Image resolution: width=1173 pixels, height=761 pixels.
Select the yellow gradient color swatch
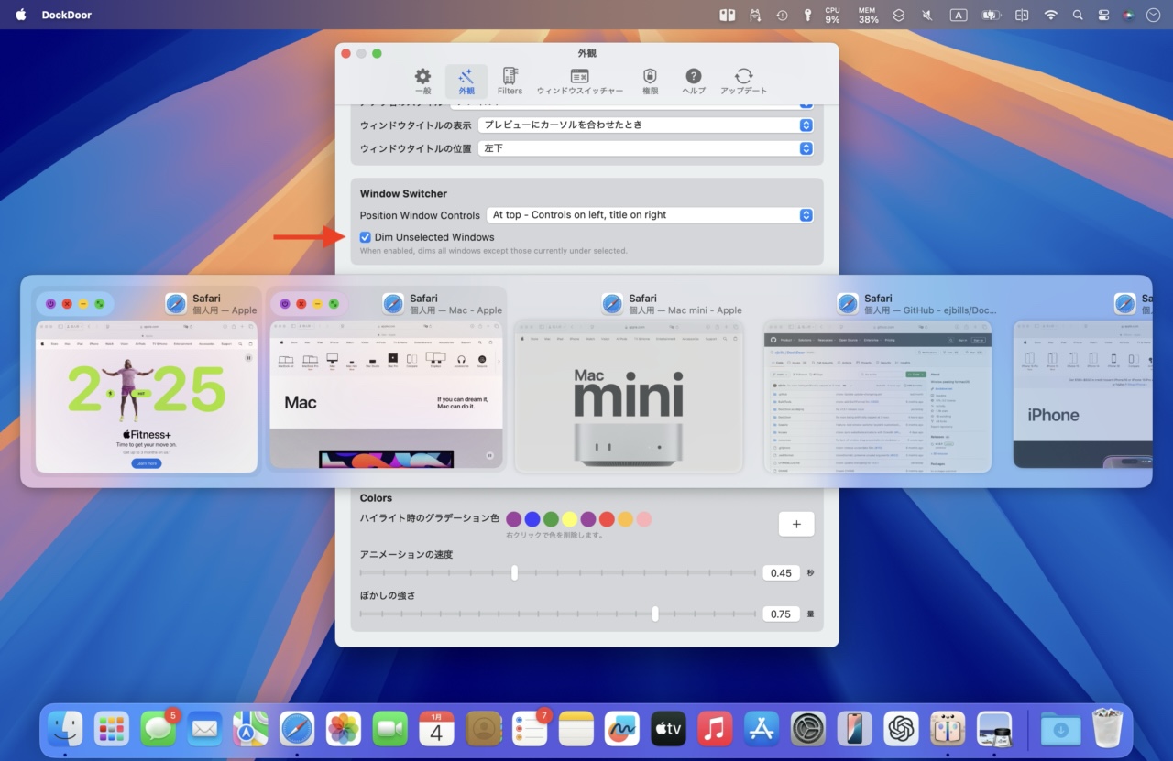point(569,519)
